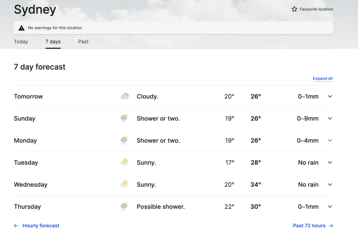Viewport: 358px width, 235px height.
Task: Click Wednesday's sunny weather icon
Action: pyautogui.click(x=124, y=184)
